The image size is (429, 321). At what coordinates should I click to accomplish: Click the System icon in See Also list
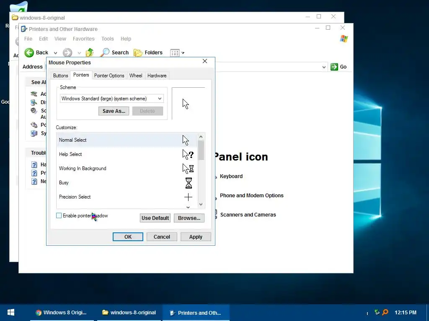tap(34, 133)
